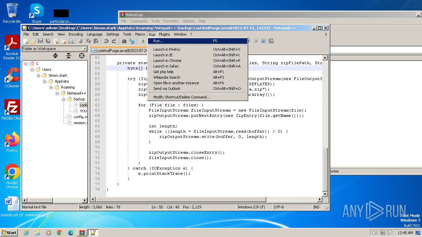Open Favorites menu in Noted.zip window
Screen dimensions: 422x237
pyautogui.click(x=171, y=21)
